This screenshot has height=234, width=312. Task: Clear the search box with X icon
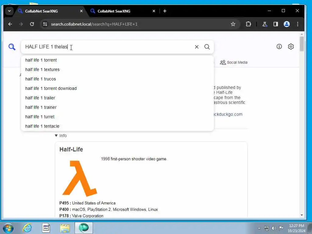pos(197,47)
